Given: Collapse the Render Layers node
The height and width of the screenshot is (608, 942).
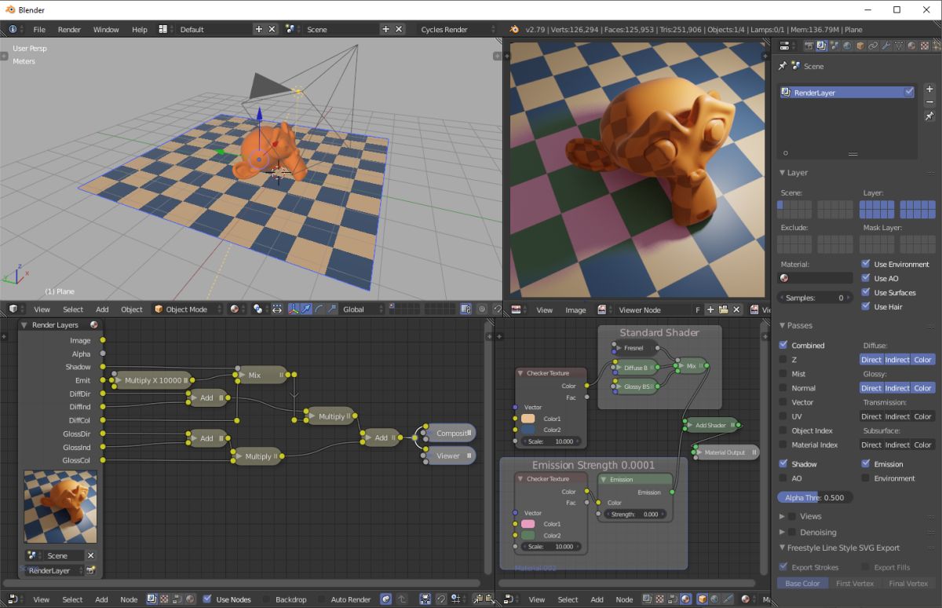Looking at the screenshot, I should click(x=24, y=324).
